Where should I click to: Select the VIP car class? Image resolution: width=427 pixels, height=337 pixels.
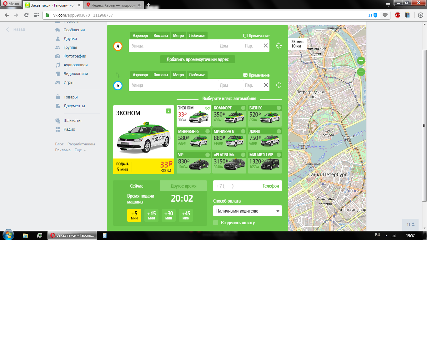pos(193,163)
